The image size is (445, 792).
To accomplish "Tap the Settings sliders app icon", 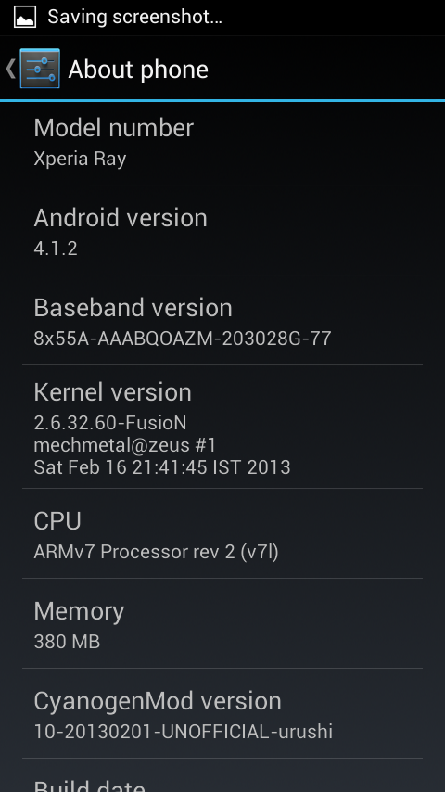I will point(40,69).
